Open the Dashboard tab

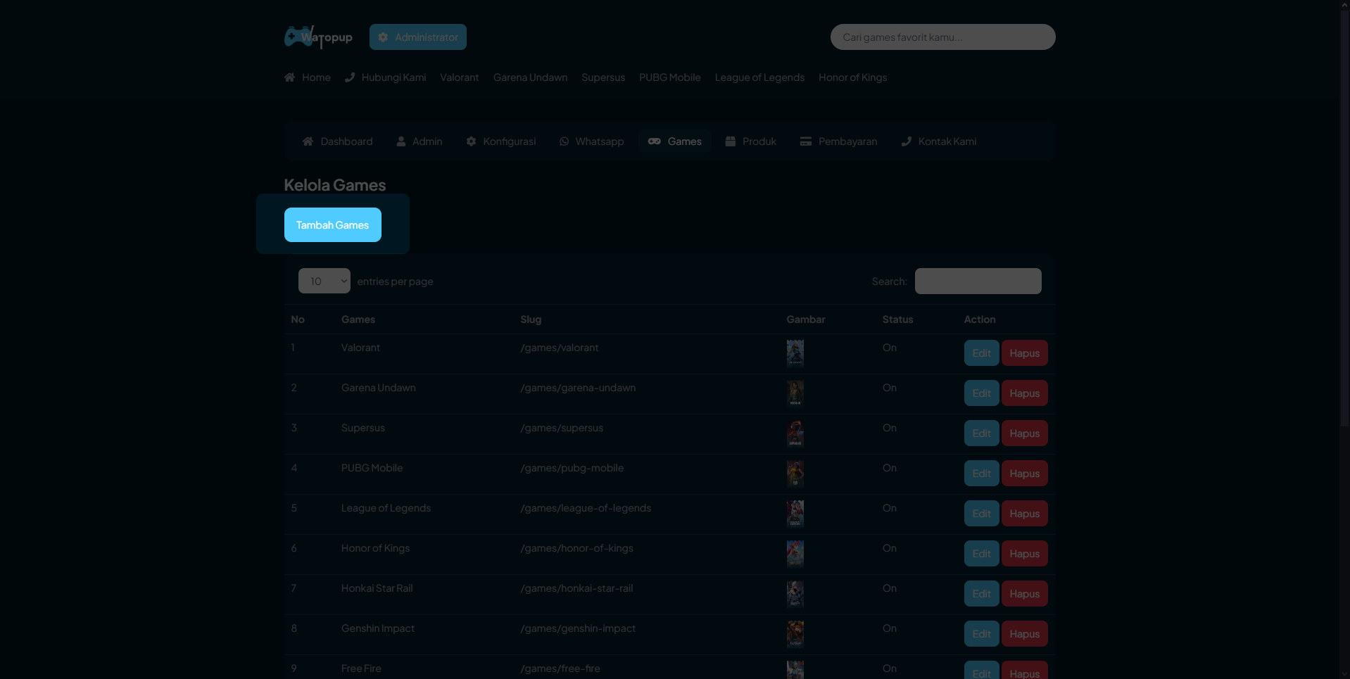[338, 141]
